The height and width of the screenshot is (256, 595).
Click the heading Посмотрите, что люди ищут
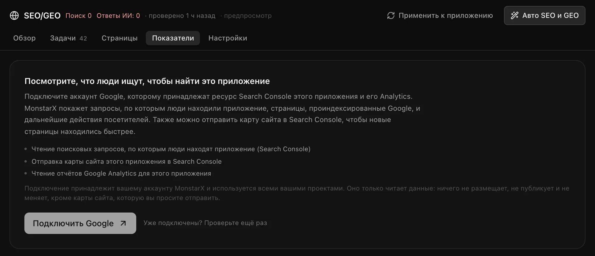click(147, 81)
